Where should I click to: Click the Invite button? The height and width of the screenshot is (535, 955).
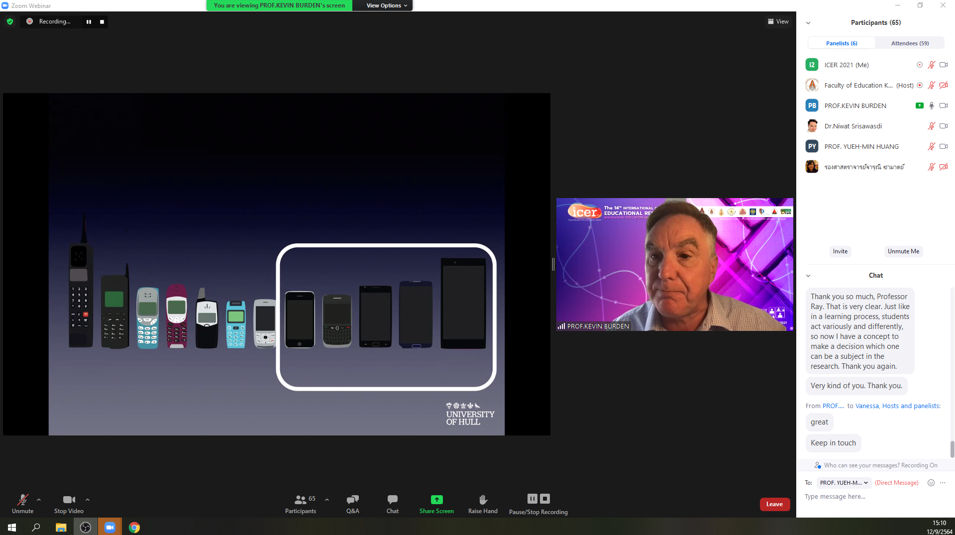(x=840, y=251)
